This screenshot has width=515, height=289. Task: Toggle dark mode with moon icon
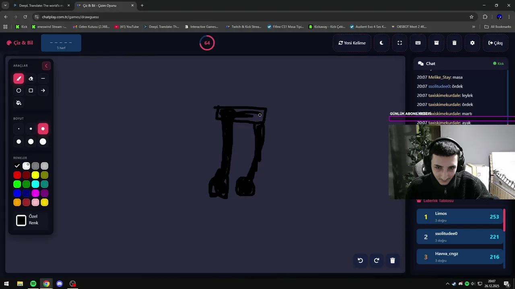(x=381, y=43)
